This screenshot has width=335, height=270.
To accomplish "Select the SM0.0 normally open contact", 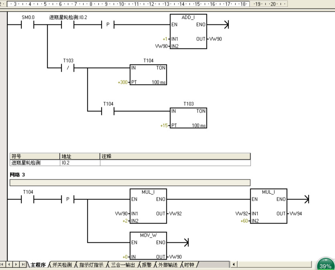I will click(28, 25).
